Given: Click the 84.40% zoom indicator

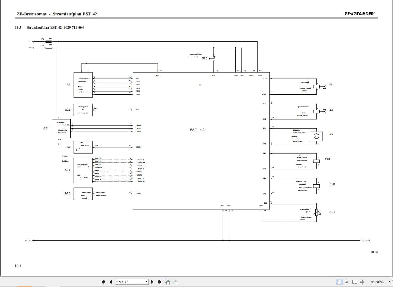Looking at the screenshot, I should tap(377, 282).
